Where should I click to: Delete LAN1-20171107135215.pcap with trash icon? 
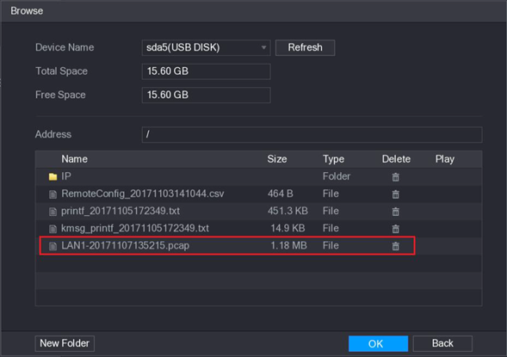pos(395,246)
